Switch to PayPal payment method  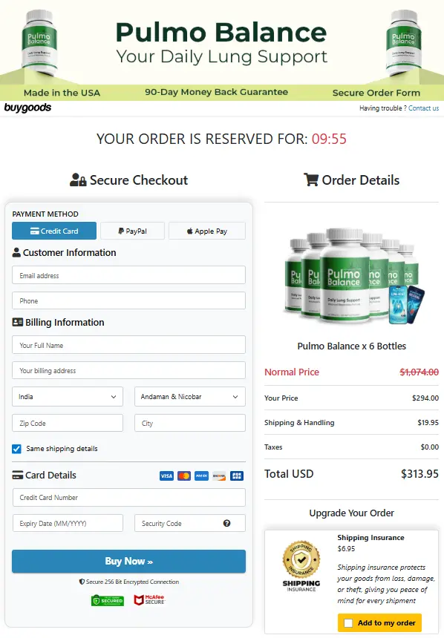pos(132,231)
